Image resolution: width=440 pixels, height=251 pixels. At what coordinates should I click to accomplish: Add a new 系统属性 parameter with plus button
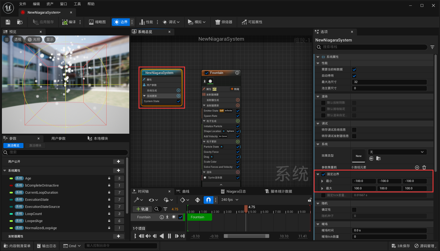click(119, 171)
